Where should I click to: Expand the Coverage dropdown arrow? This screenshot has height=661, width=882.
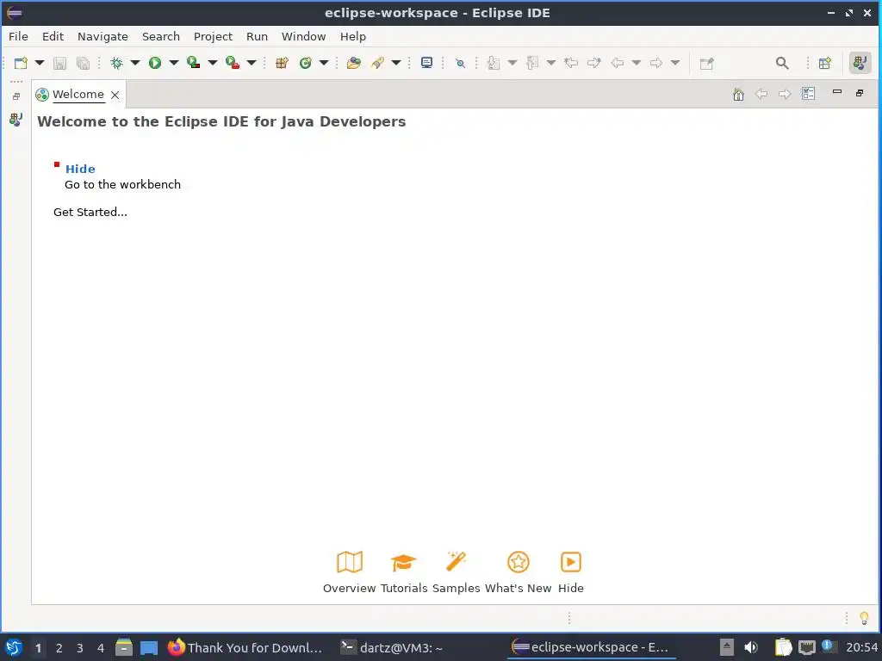click(x=213, y=63)
